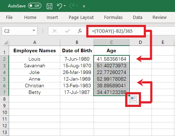Screen dimensions: 175x136
Task: Open the Auto Fill Options icon
Action: 133,100
